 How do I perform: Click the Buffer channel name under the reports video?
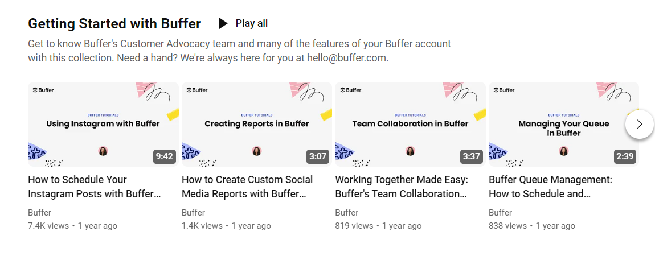click(193, 213)
